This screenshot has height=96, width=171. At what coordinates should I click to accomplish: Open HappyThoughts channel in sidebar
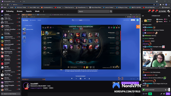coord(10,86)
